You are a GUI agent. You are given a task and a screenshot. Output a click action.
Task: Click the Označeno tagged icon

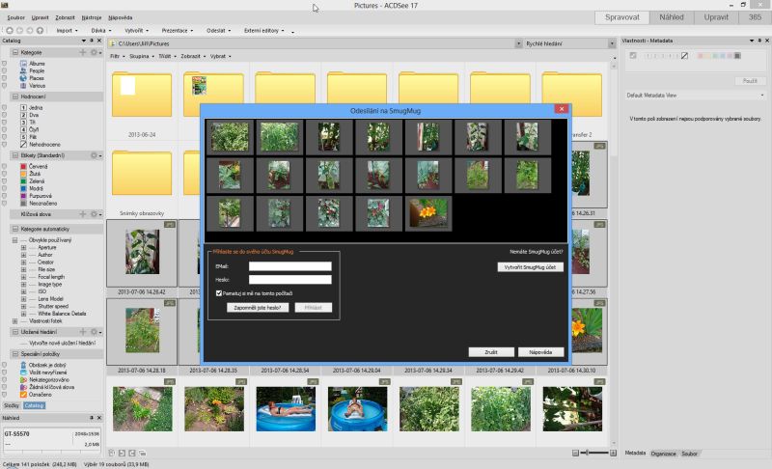pos(23,394)
